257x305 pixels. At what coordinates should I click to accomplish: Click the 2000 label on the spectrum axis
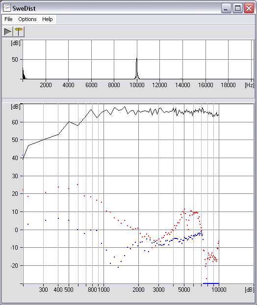[x=46, y=85]
